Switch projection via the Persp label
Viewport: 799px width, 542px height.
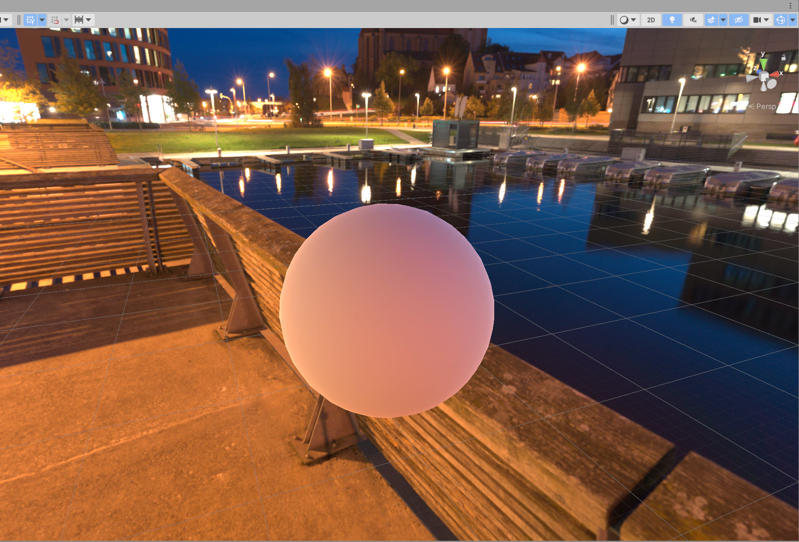765,106
